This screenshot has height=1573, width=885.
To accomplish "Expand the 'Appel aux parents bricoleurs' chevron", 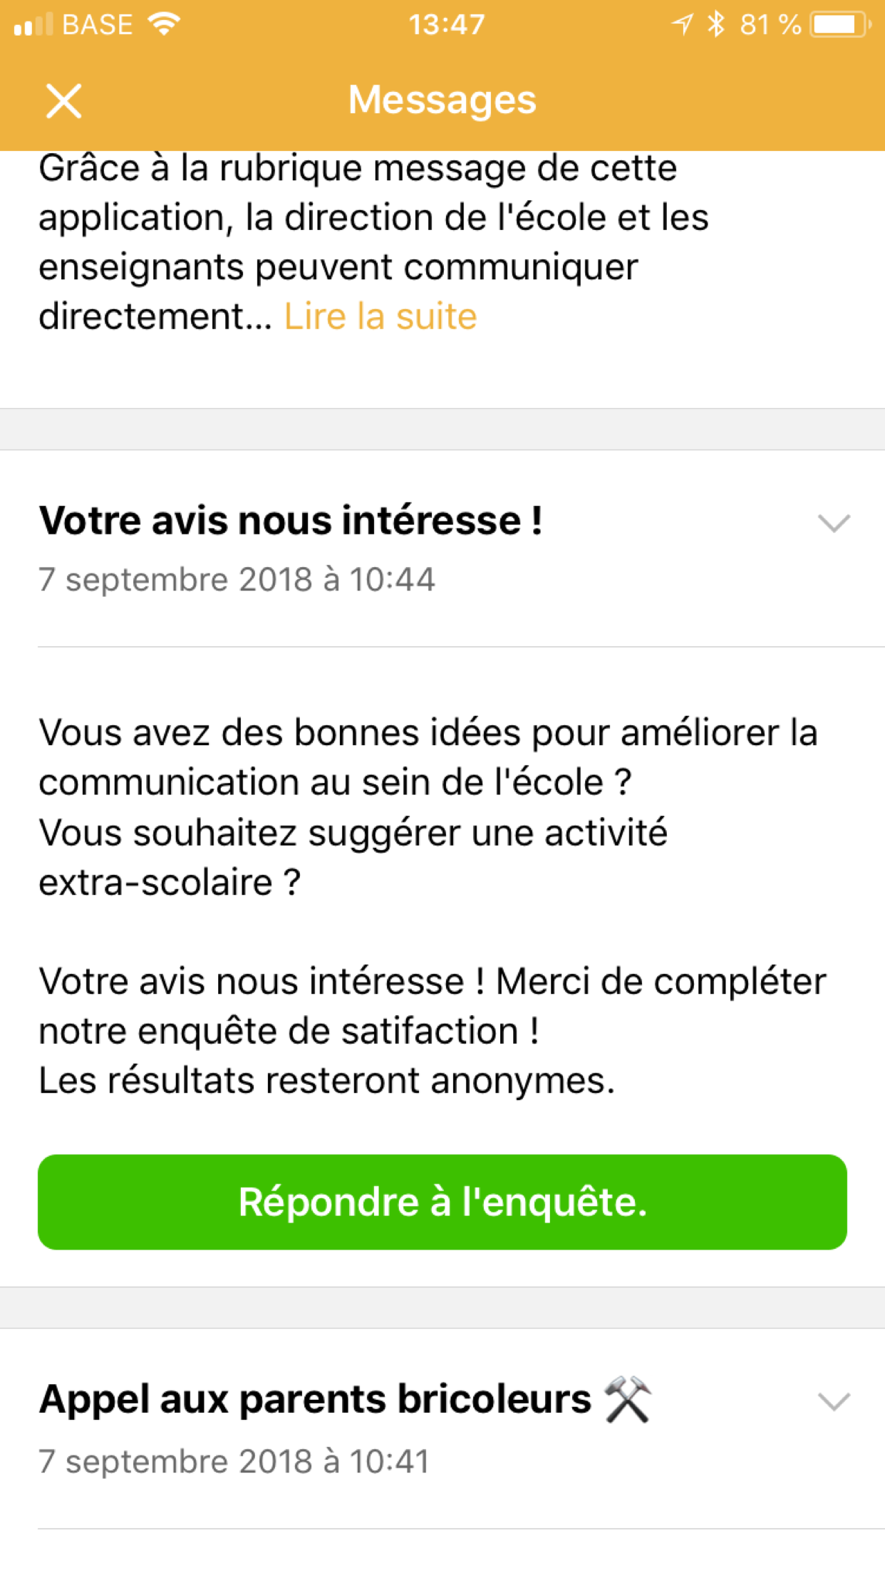I will [834, 1402].
